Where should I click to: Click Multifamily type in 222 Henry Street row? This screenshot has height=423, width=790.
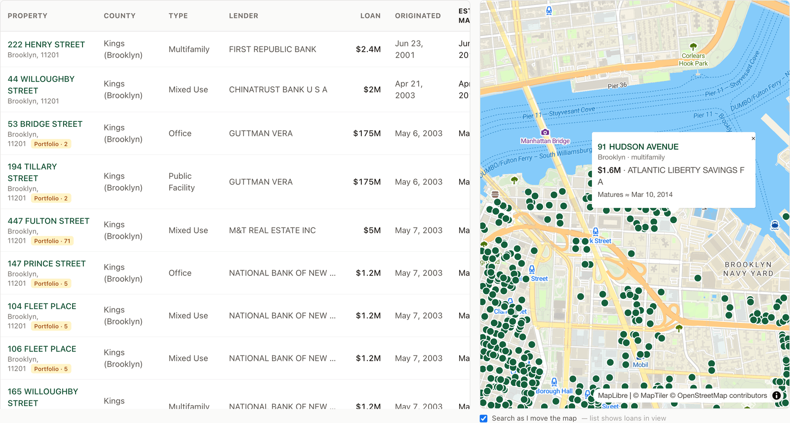189,49
